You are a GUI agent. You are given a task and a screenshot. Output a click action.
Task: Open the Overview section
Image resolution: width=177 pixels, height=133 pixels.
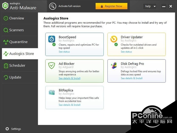tap(20, 18)
